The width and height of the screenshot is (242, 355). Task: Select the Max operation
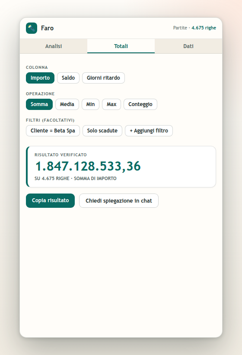111,104
